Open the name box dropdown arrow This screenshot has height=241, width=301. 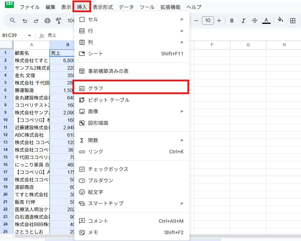pyautogui.click(x=30, y=35)
